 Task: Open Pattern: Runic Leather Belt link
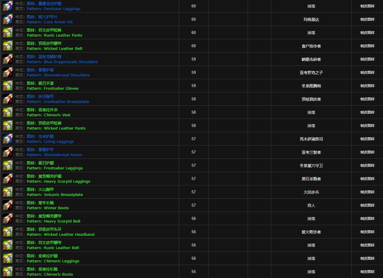coord(53,248)
